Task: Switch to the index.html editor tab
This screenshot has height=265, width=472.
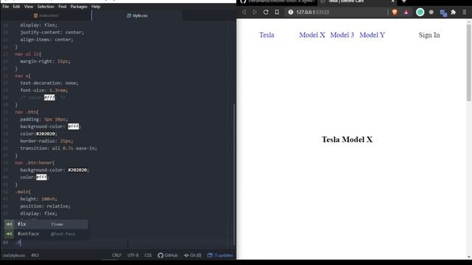Action: coord(46,15)
